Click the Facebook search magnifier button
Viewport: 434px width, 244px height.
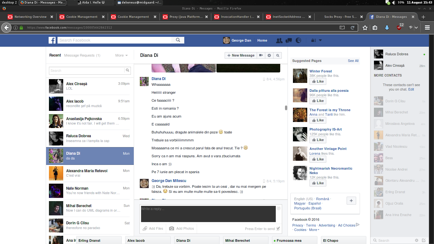tap(178, 40)
